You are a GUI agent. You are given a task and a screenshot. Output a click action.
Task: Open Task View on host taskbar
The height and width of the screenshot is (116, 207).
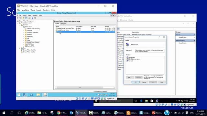coord(19,113)
